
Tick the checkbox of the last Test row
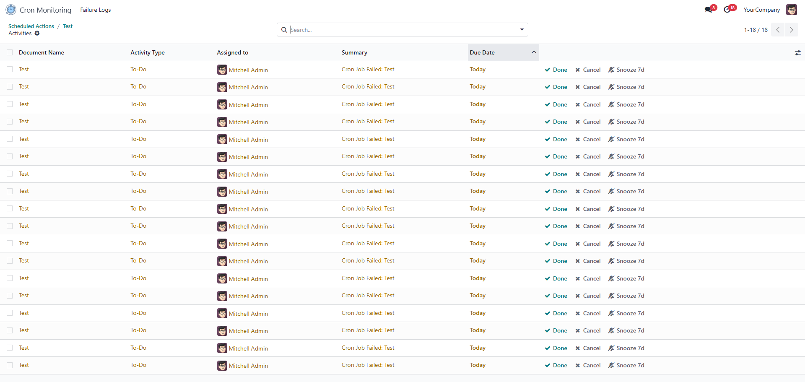(10, 365)
